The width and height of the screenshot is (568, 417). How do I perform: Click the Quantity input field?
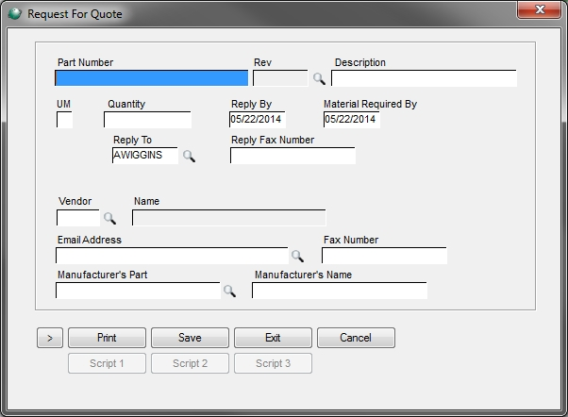click(147, 120)
